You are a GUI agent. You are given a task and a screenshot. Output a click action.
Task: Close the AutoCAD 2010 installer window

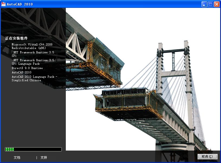[217, 4]
